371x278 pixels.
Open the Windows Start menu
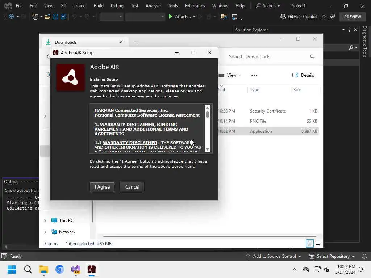click(x=12, y=269)
